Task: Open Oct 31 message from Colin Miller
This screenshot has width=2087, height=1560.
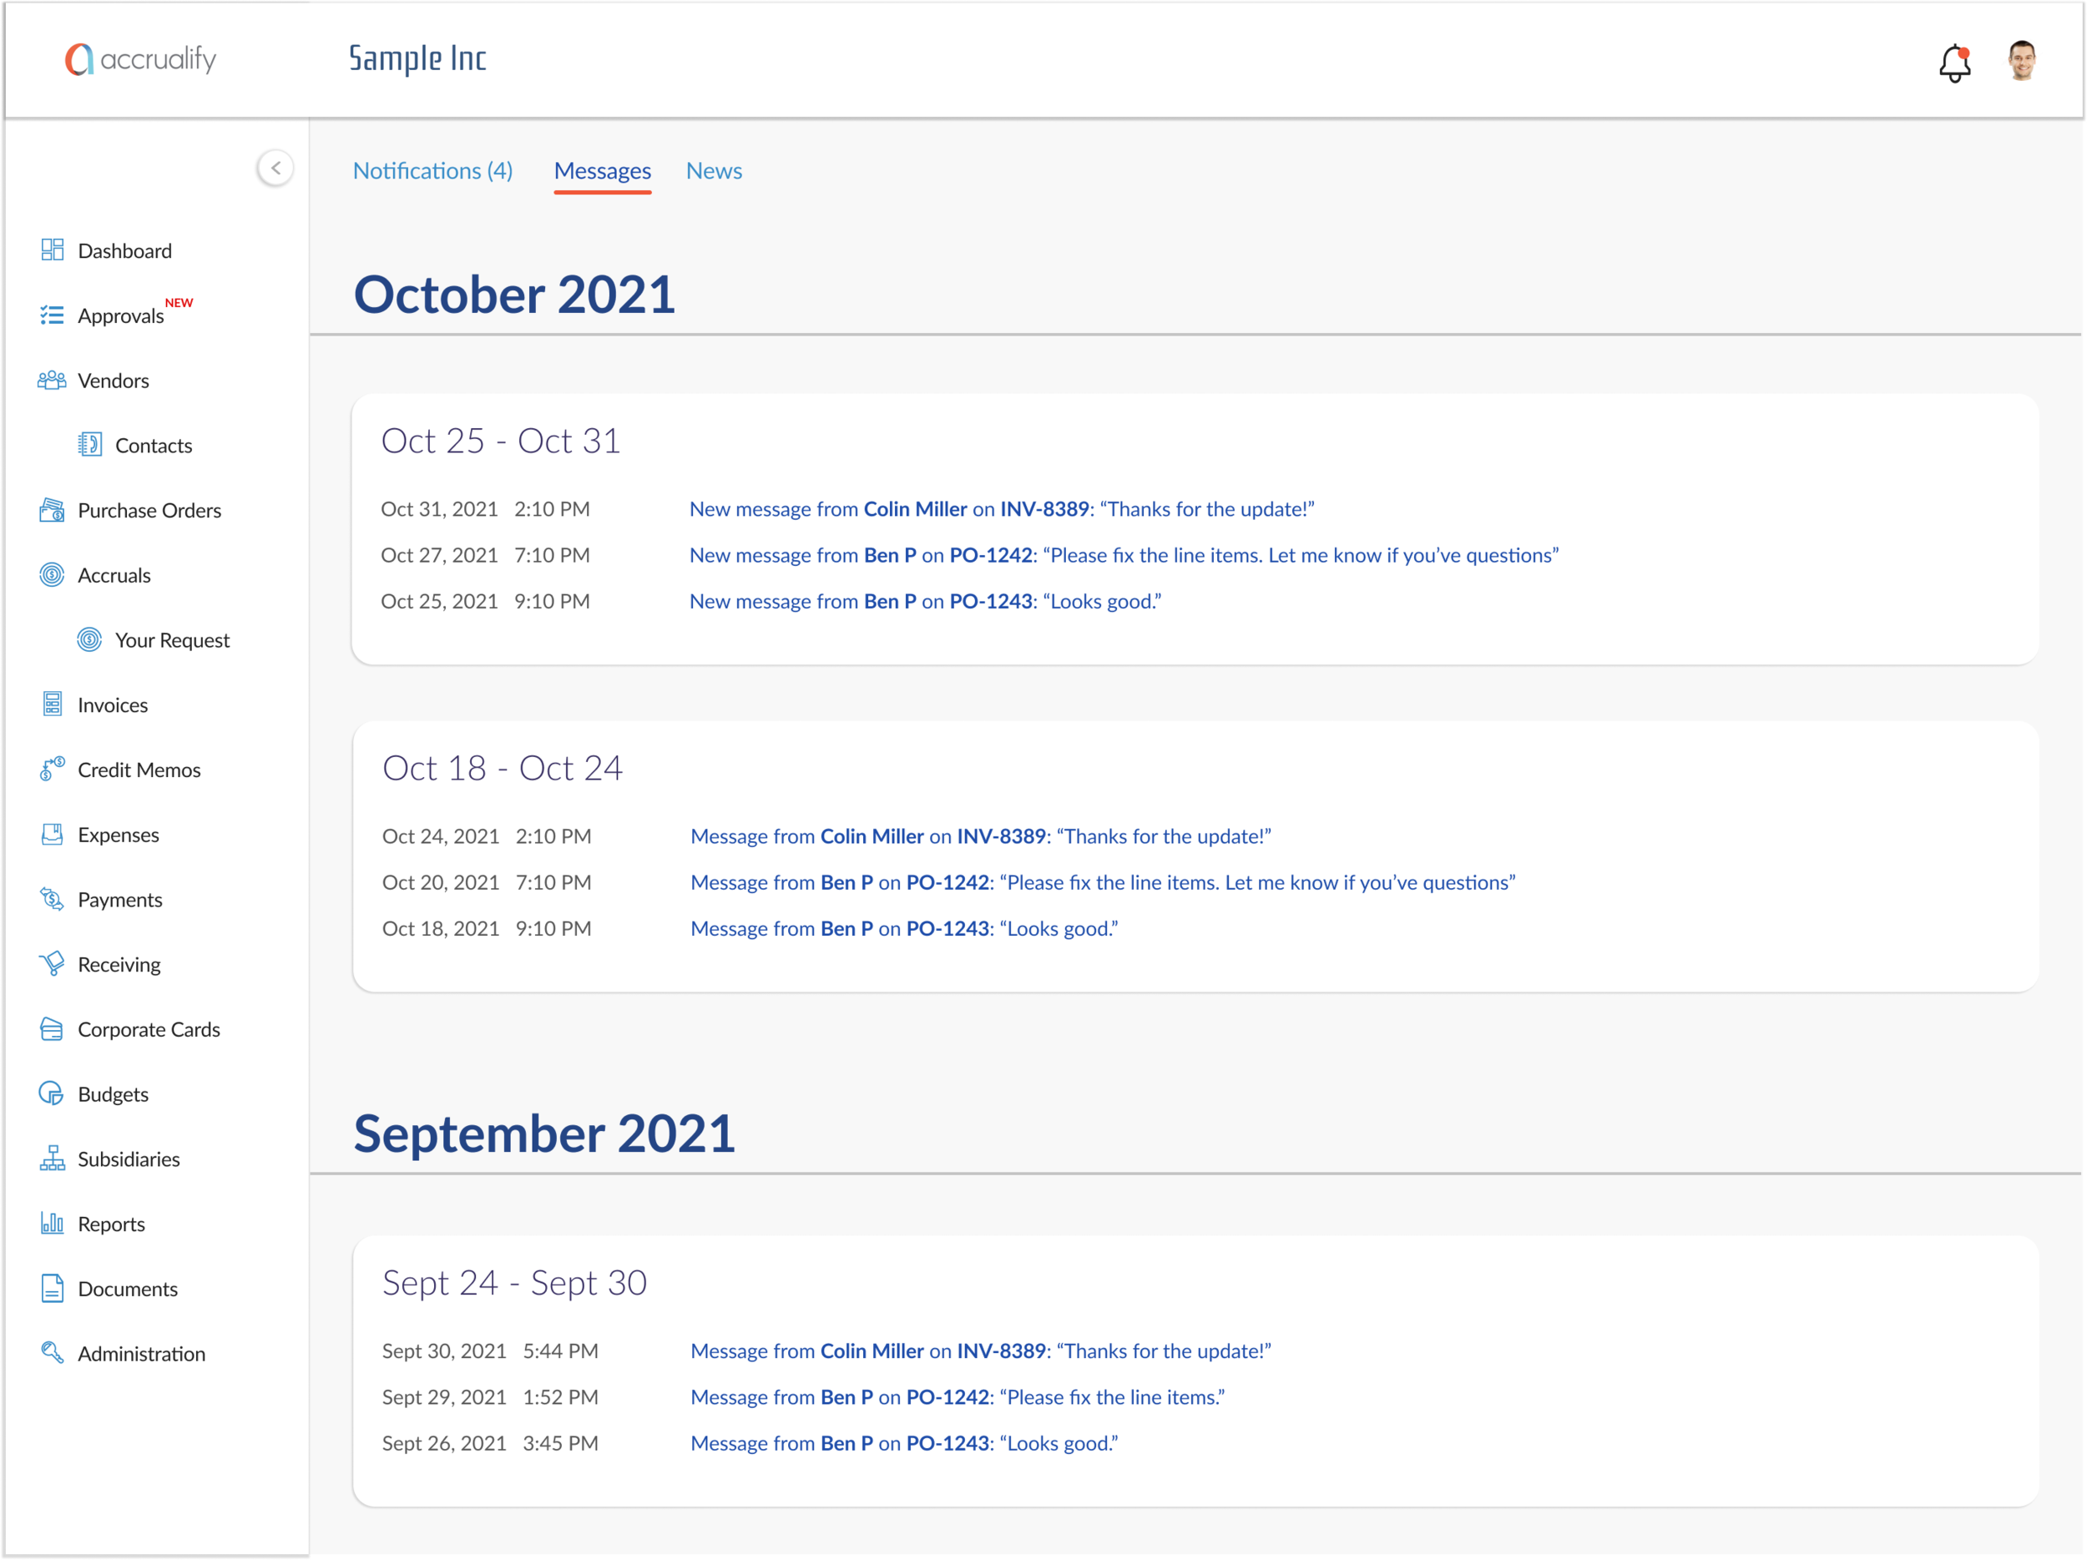Action: coord(1001,509)
